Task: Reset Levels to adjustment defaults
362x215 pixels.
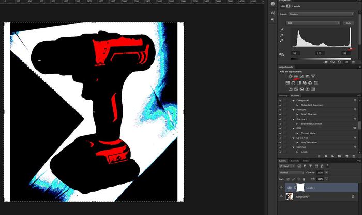Action: (x=339, y=62)
